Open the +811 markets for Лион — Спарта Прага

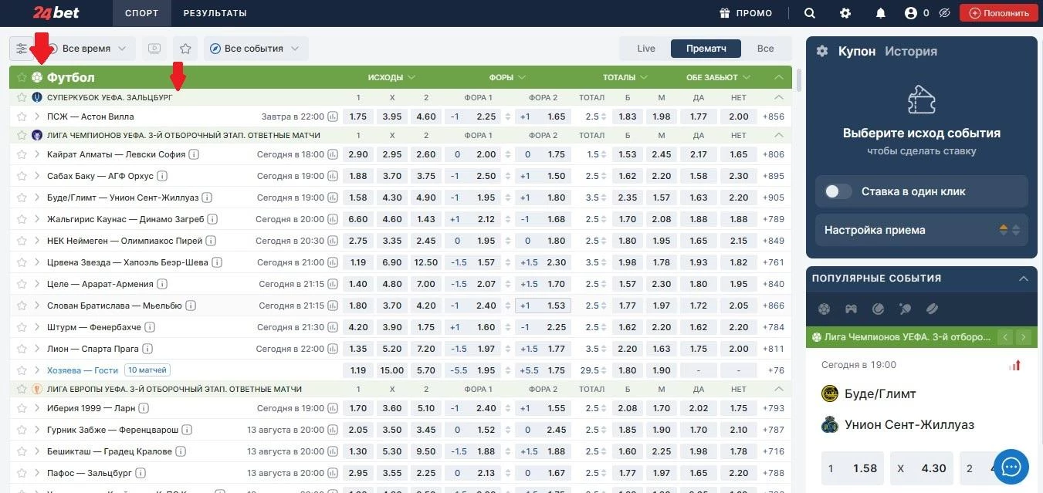774,349
